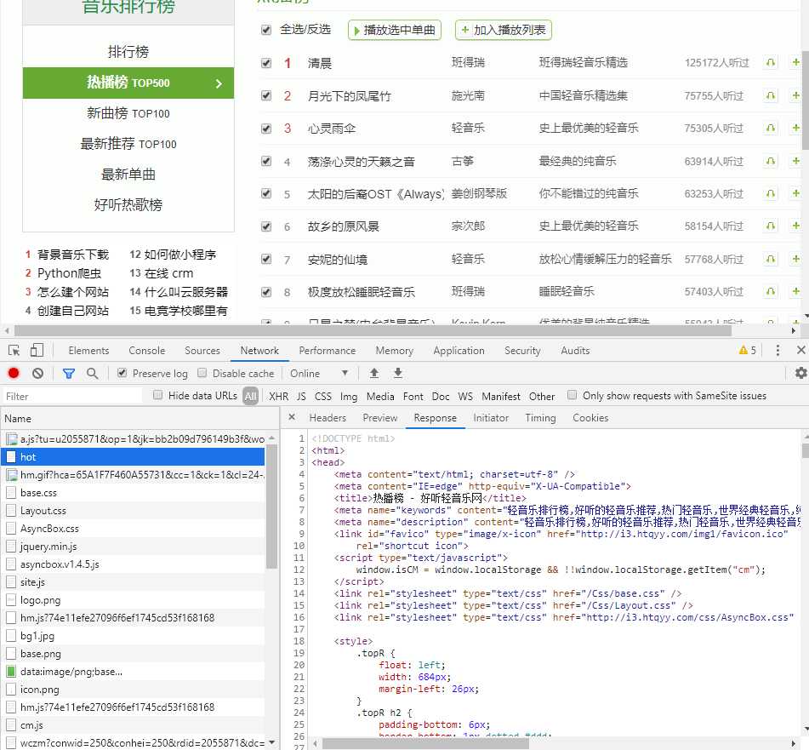Image resolution: width=809 pixels, height=750 pixels.
Task: Play 太阳的后裔OST headphone icon
Action: tap(771, 193)
